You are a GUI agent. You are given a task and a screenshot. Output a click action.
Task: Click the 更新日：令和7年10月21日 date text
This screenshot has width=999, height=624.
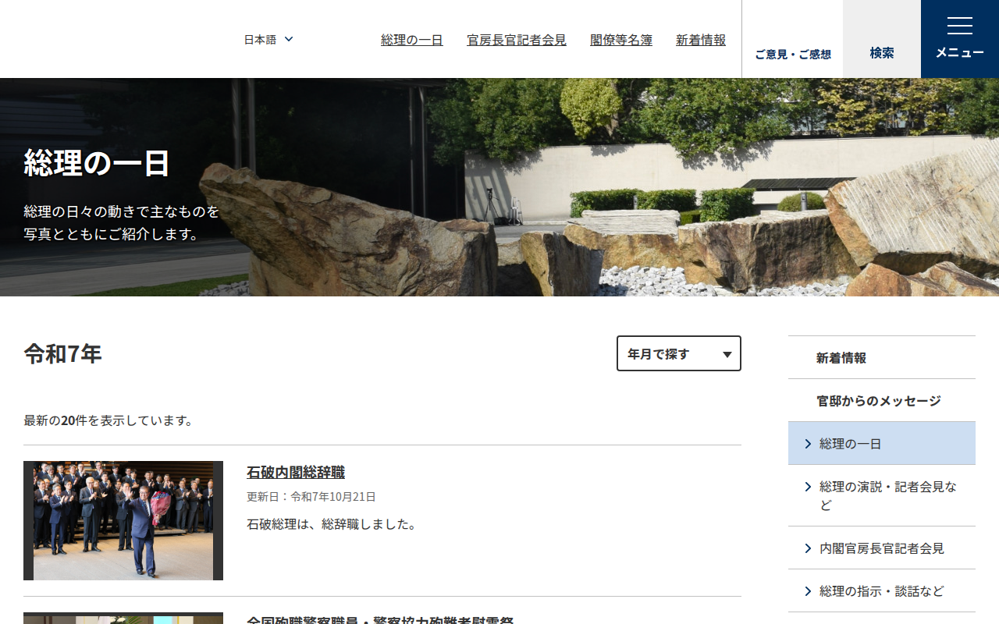coord(311,497)
